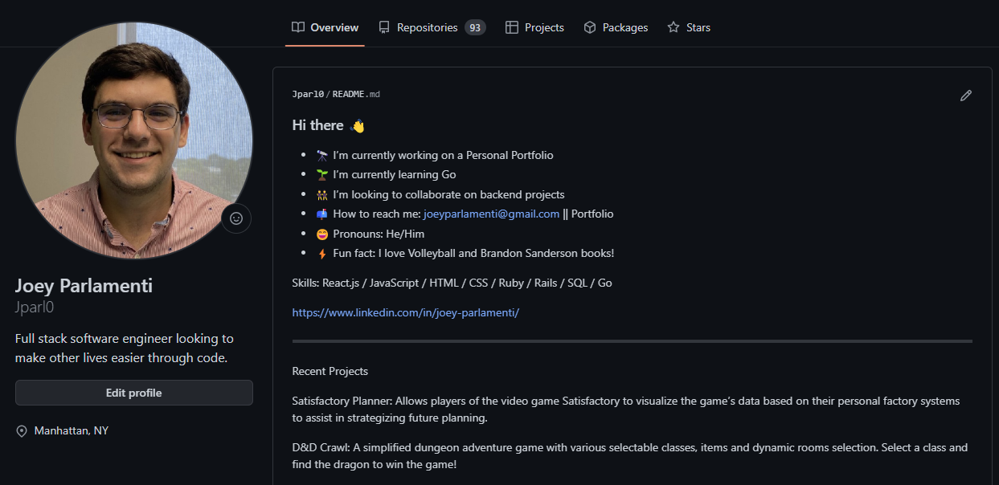999x485 pixels.
Task: Open the smiley set status button
Action: click(x=236, y=218)
